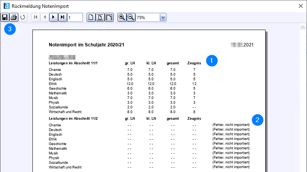Click the 75% zoom level field

tap(148, 18)
